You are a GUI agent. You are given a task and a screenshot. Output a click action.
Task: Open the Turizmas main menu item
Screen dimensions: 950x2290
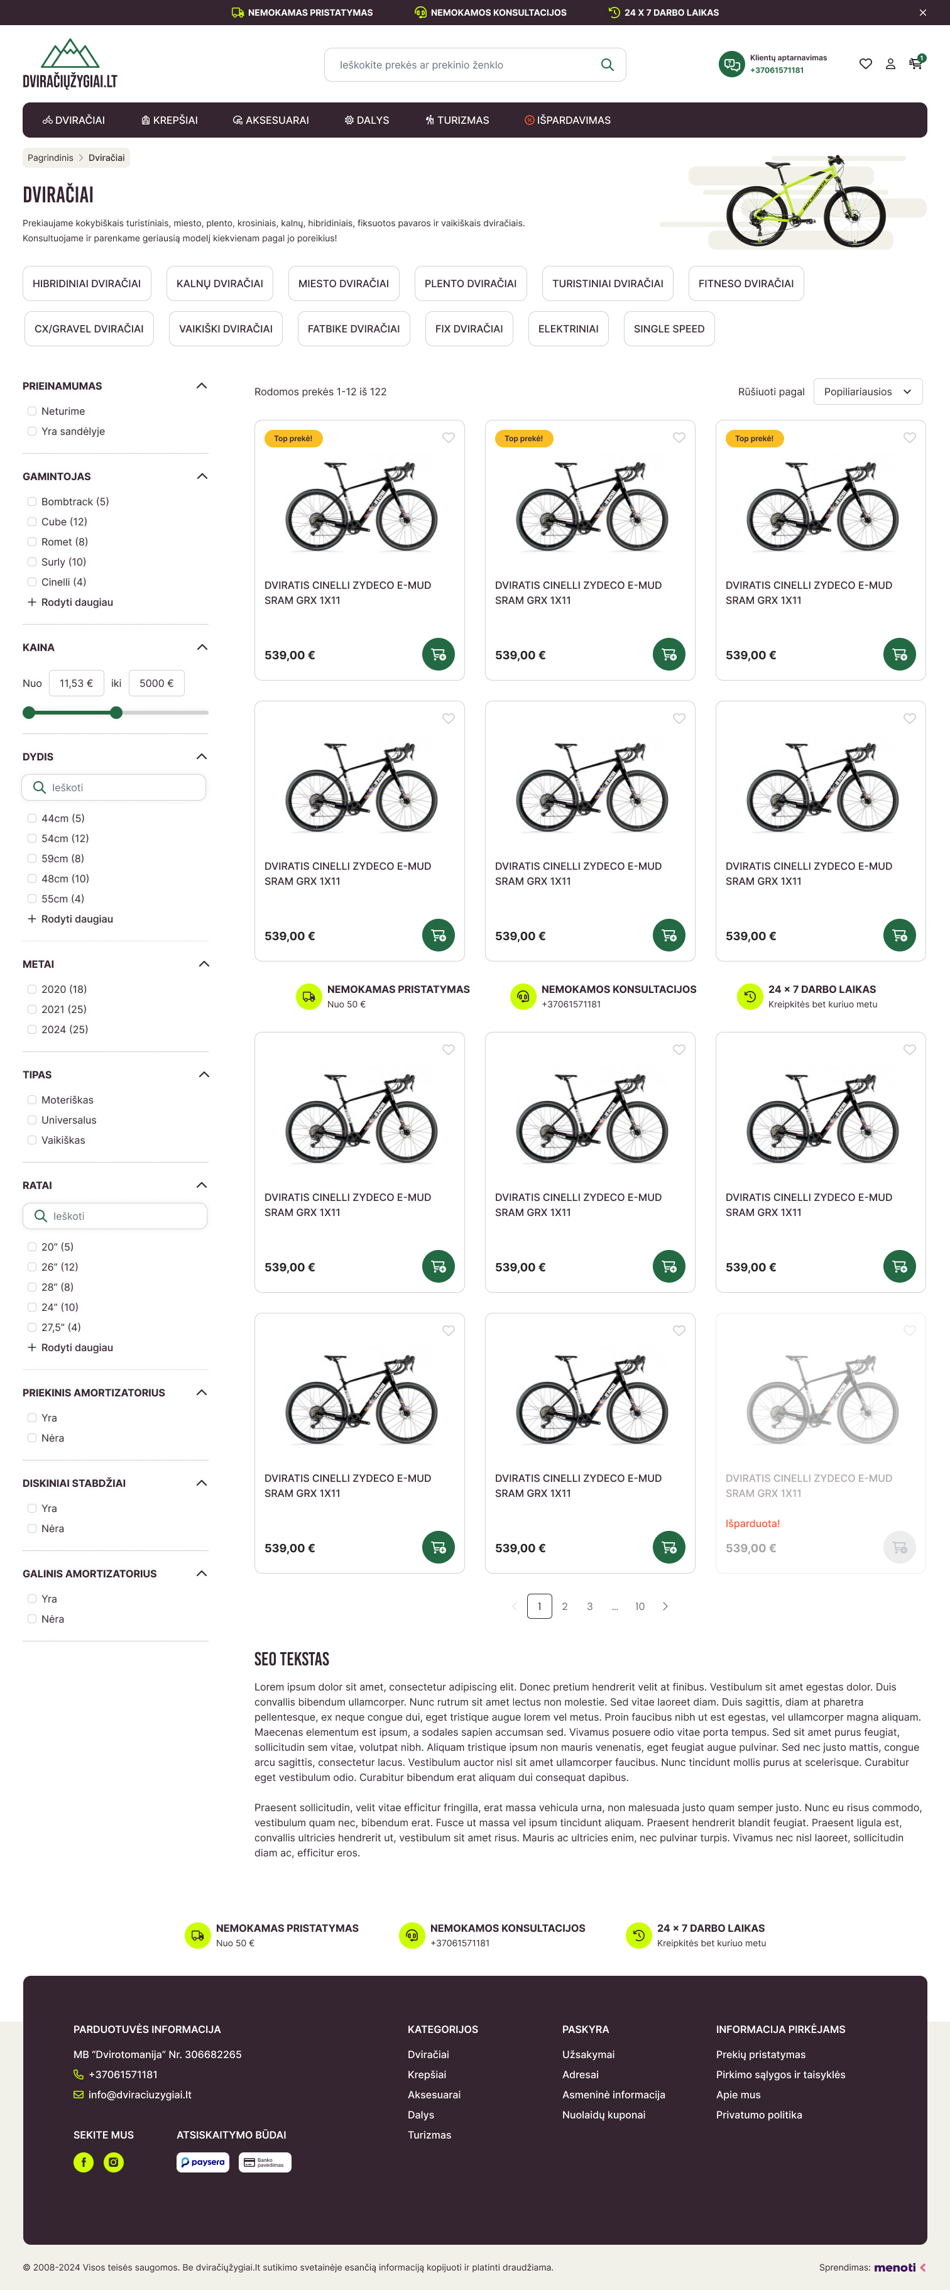(x=457, y=120)
